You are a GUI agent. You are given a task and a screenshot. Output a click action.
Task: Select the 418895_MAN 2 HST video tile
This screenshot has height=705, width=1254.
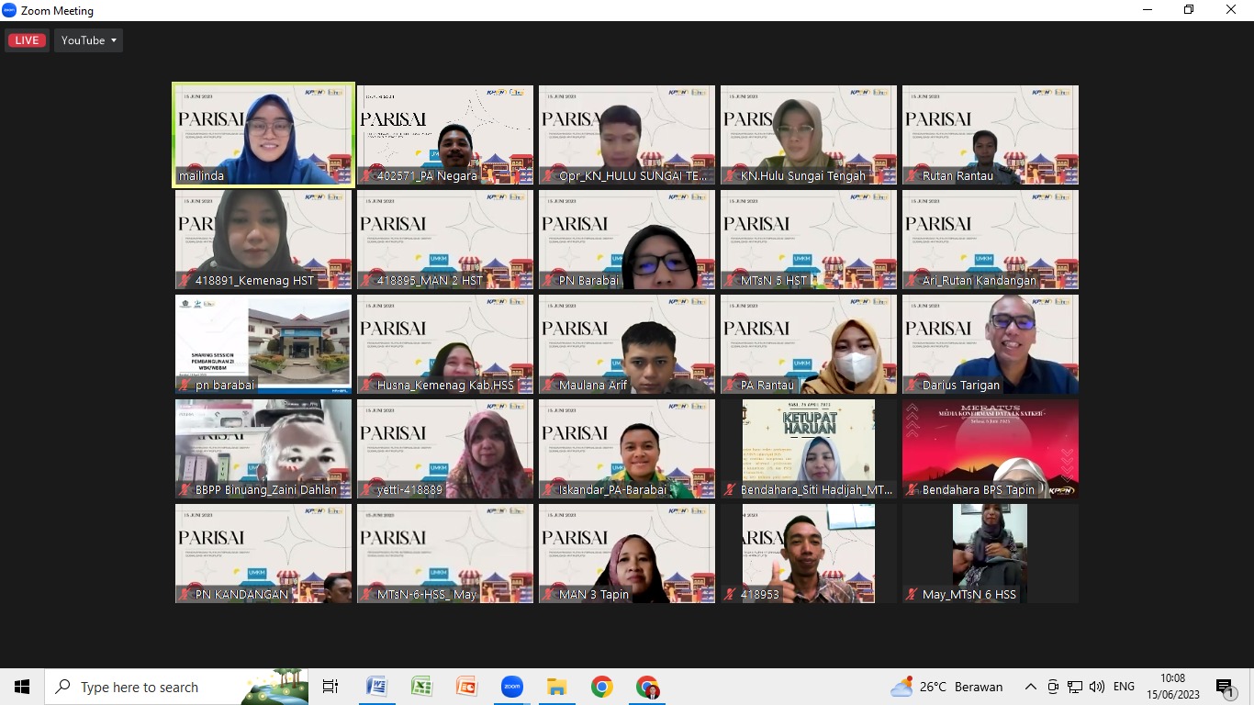click(x=445, y=240)
